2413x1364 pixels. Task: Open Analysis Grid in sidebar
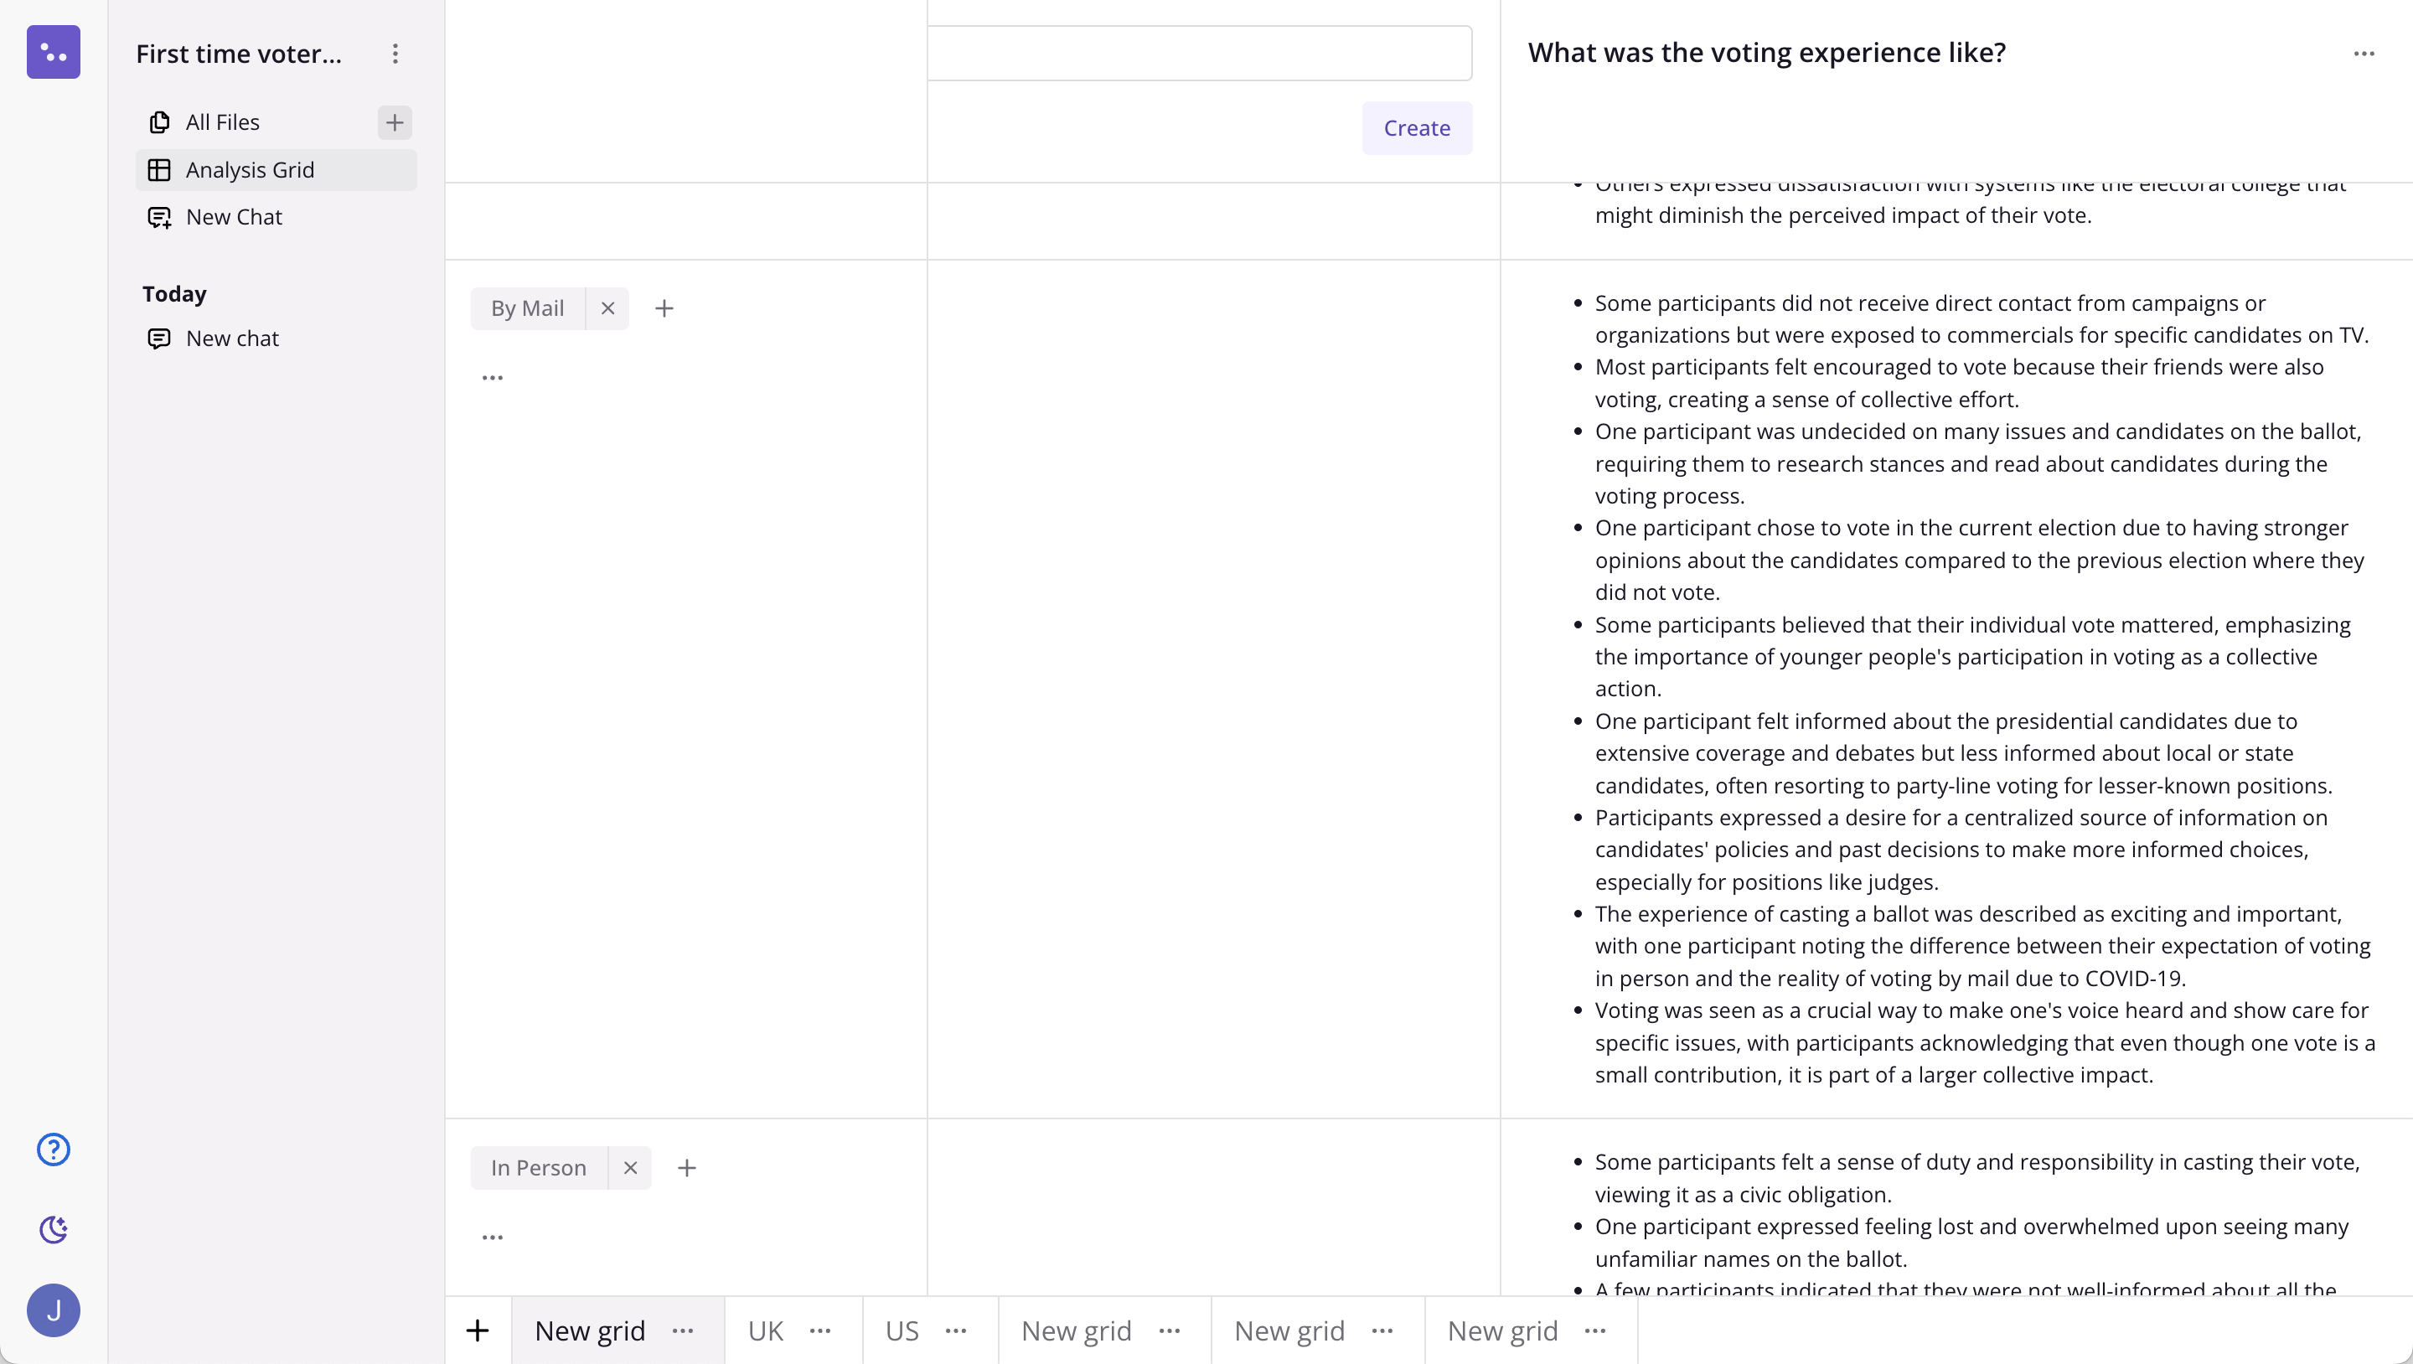point(276,171)
